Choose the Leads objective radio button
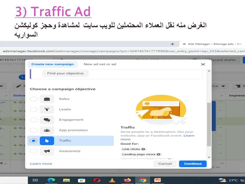 tap(33, 109)
